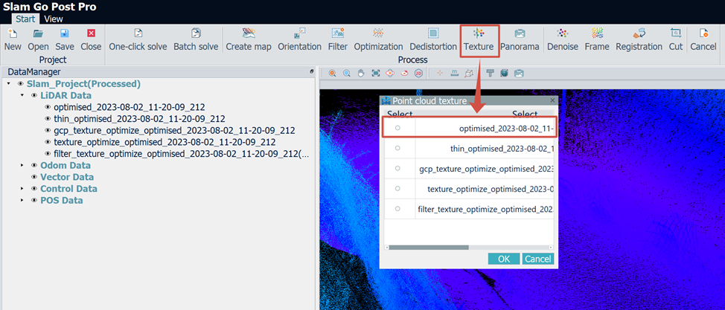Viewport: 725px width, 310px height.
Task: Toggle eye icon for Control Data
Action: coord(34,189)
